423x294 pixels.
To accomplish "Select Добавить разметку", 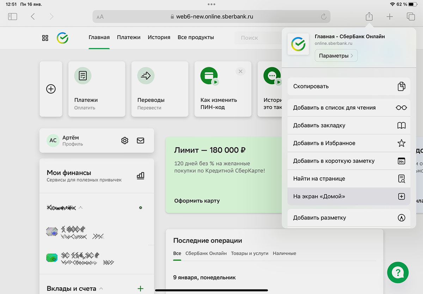I will coord(349,218).
